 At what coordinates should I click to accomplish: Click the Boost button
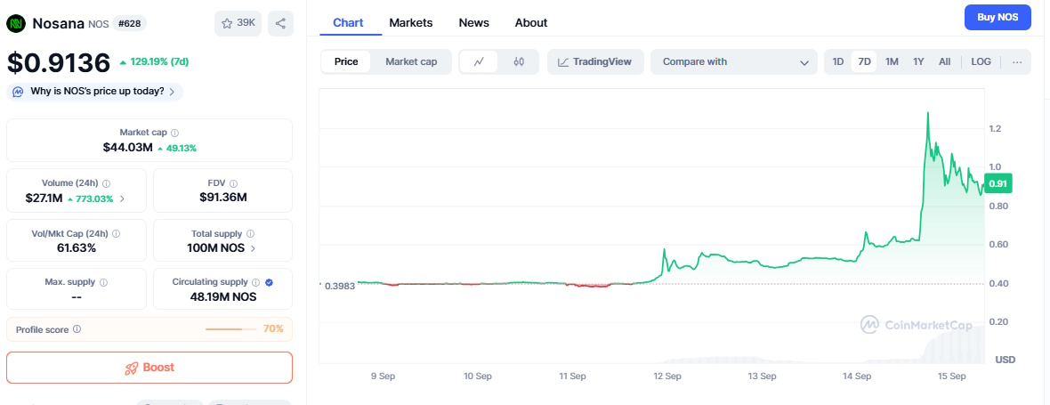coord(149,368)
